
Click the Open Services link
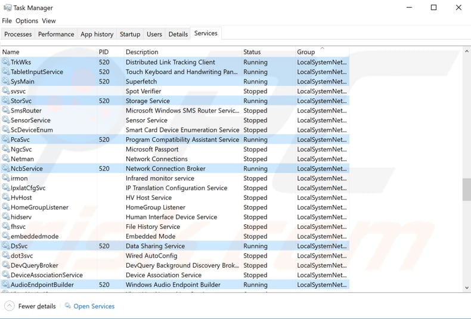coord(94,306)
